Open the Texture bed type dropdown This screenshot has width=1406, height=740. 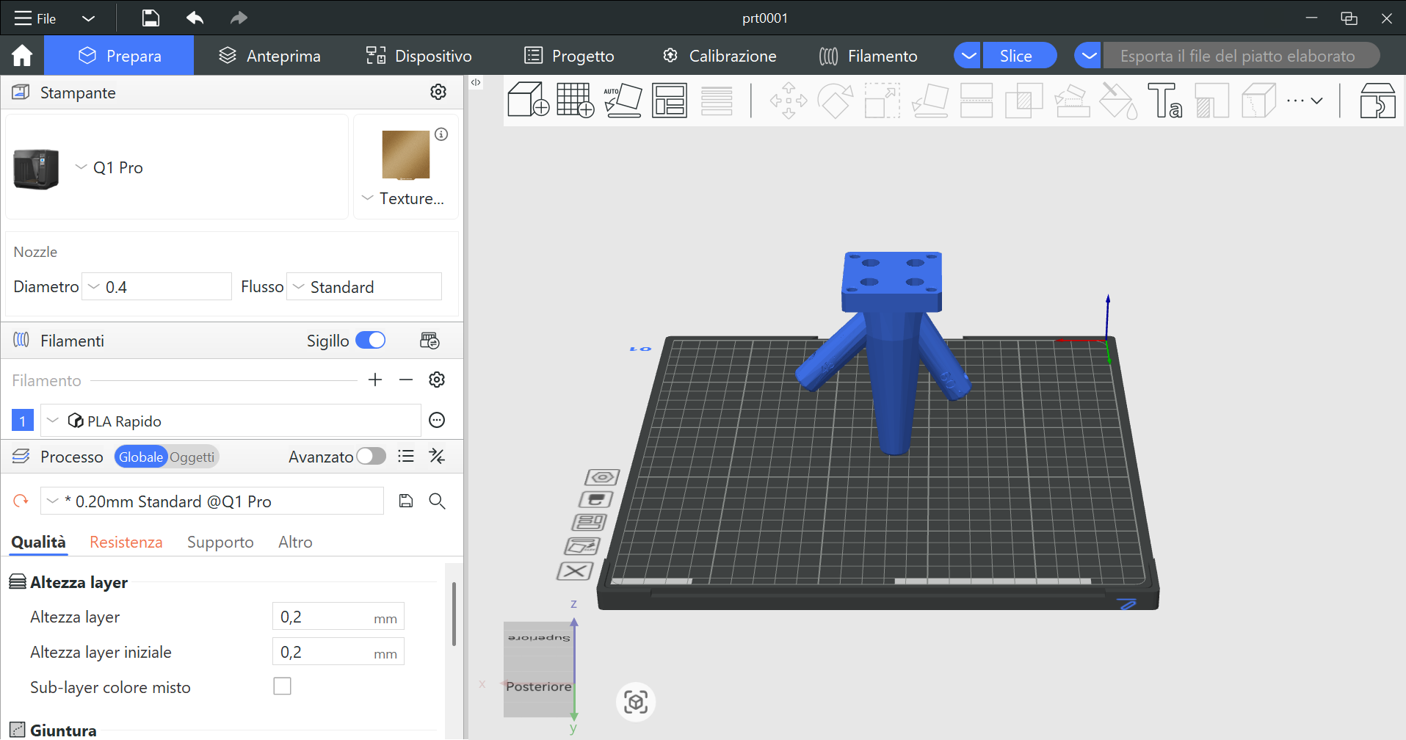368,198
